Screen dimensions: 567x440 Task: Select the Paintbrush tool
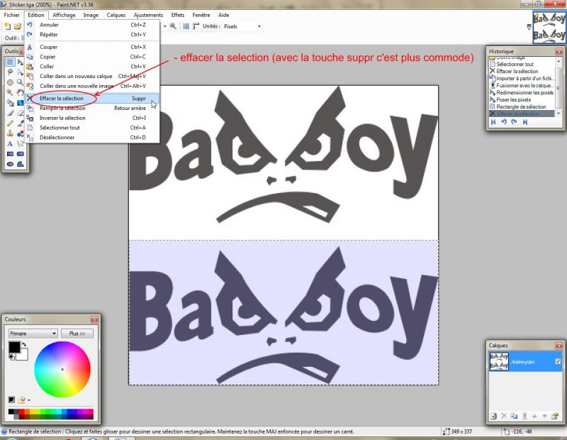pos(10,113)
